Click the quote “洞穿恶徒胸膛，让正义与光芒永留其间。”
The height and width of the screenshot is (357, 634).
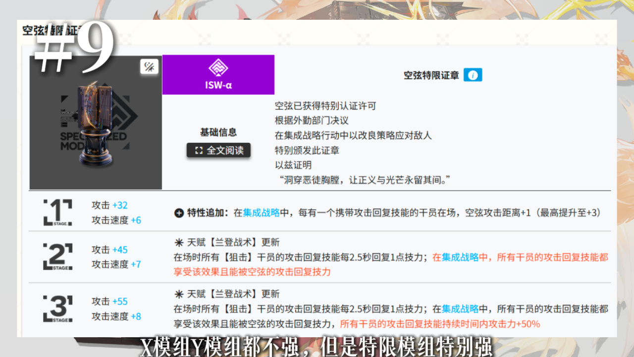[365, 180]
